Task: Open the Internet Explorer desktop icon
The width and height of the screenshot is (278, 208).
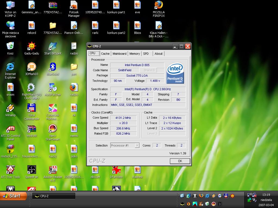Action: click(x=10, y=71)
